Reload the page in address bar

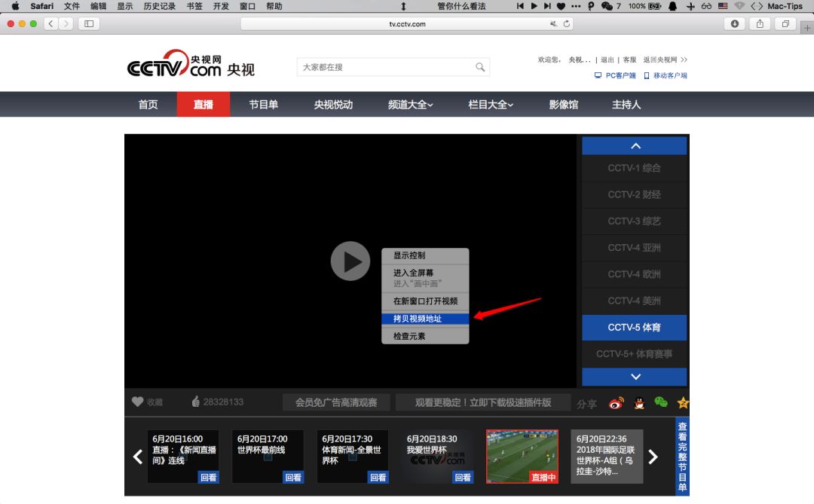[x=567, y=24]
